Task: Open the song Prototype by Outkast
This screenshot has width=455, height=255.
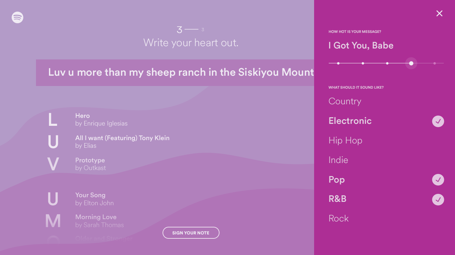Action: pyautogui.click(x=91, y=164)
